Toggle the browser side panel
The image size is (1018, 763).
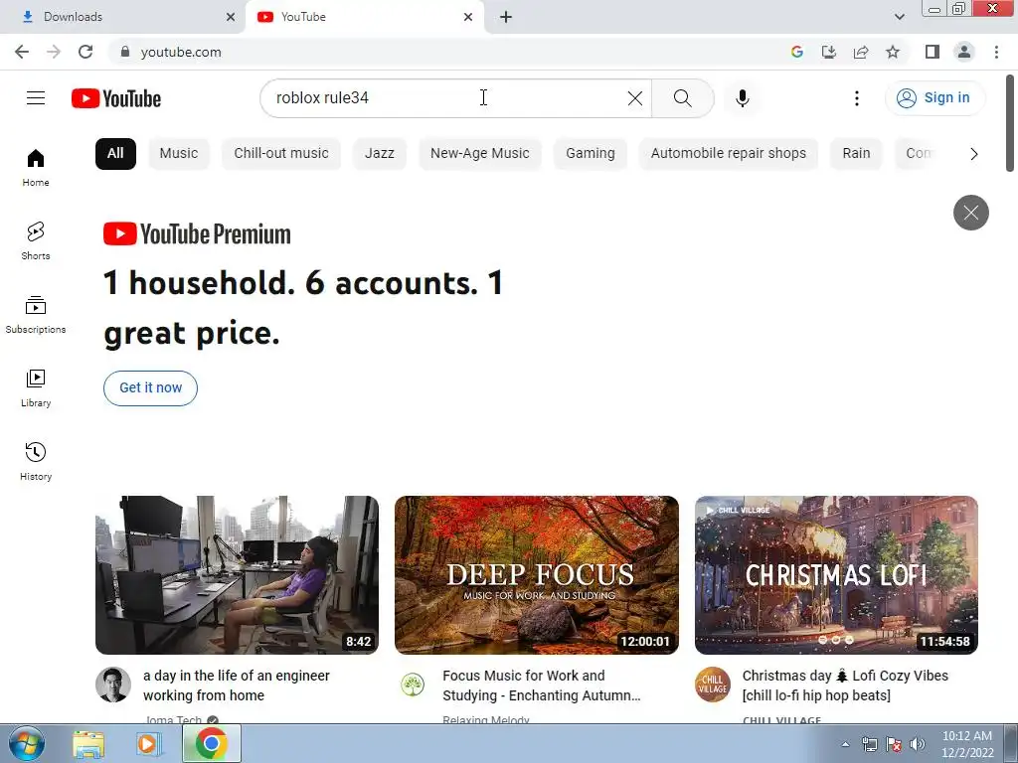tap(933, 52)
